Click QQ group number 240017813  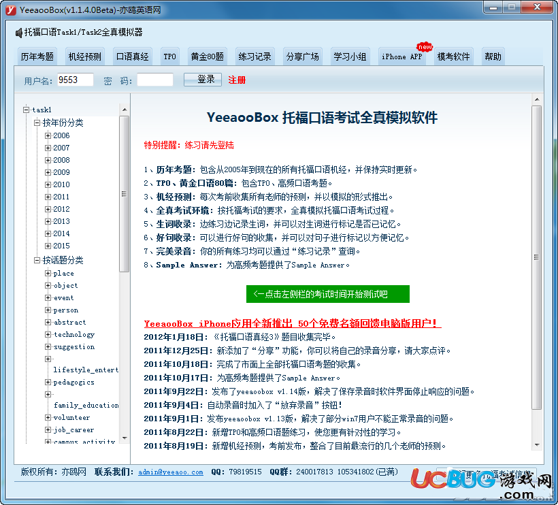tap(314, 472)
